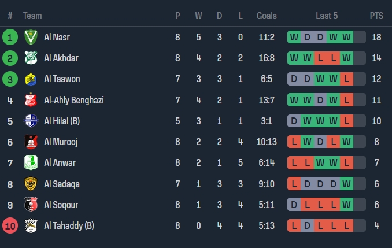The height and width of the screenshot is (248, 392).
Task: Open Al-Ahly Benghazi crest icon
Action: tap(31, 100)
